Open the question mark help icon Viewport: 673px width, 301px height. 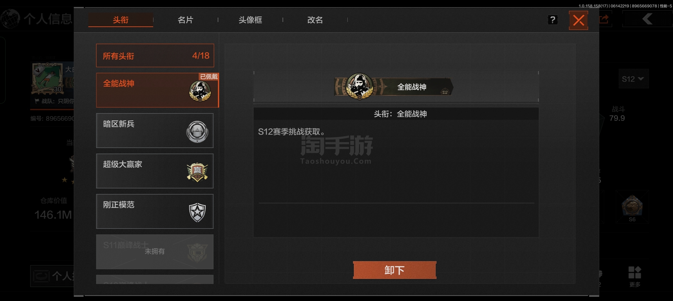pyautogui.click(x=552, y=20)
